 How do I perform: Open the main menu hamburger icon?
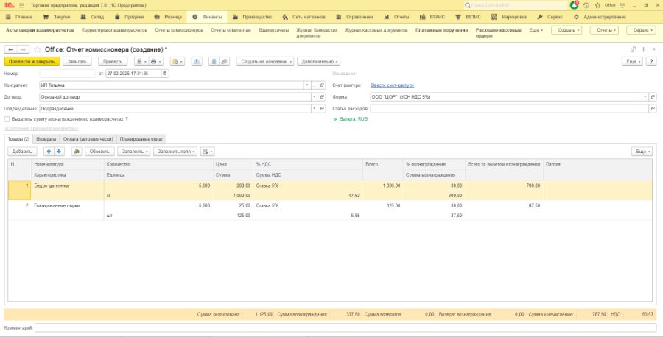[21, 5]
